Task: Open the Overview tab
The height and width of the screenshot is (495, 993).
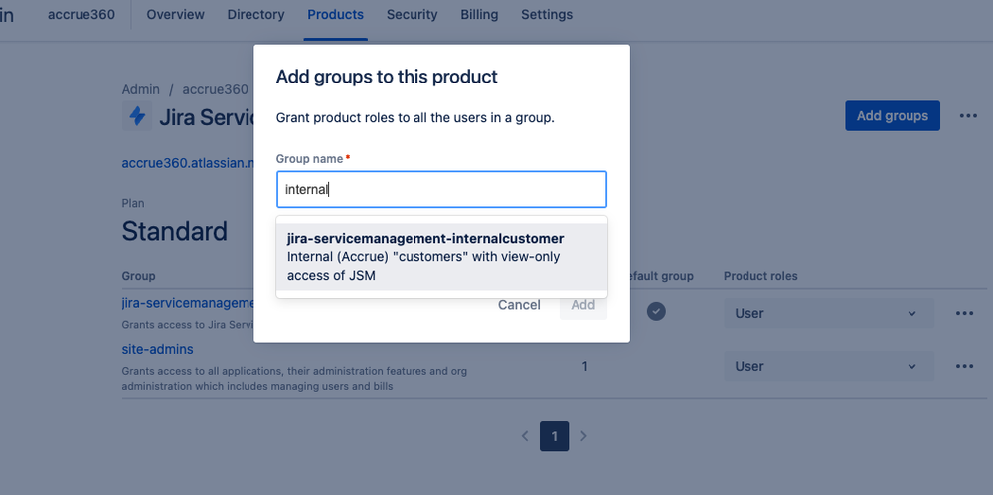Action: (175, 15)
